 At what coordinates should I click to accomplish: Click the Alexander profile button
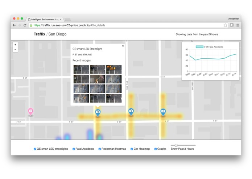pyautogui.click(x=234, y=18)
